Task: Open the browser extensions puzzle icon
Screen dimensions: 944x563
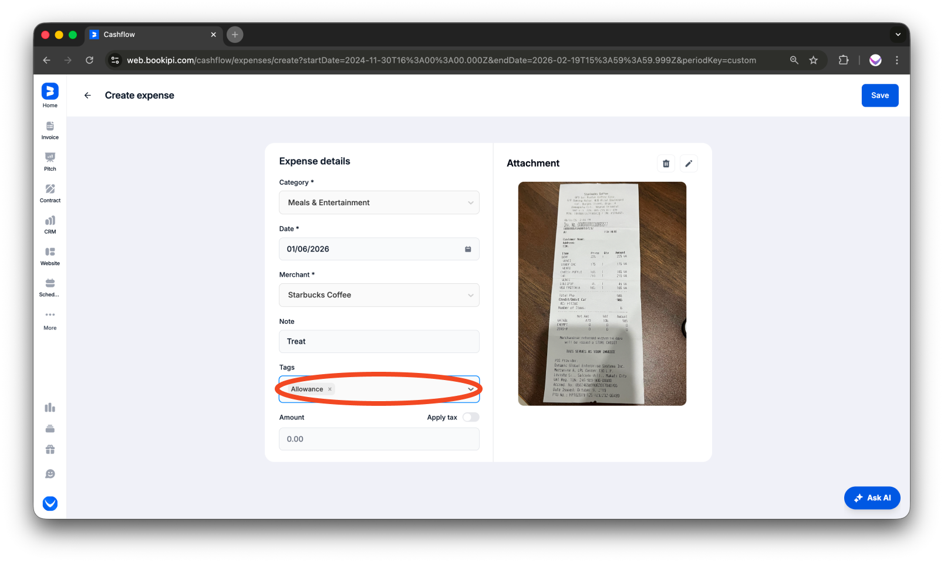Action: 844,60
